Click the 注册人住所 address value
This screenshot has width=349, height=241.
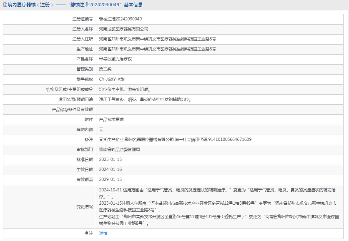click(x=157, y=39)
